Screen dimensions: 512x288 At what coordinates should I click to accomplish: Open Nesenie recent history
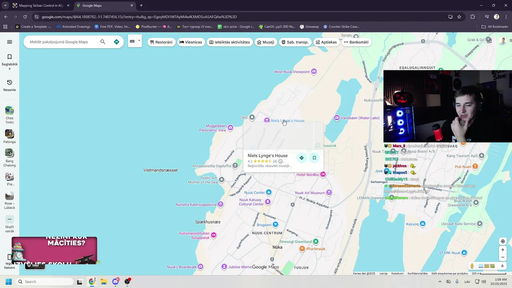point(10,85)
